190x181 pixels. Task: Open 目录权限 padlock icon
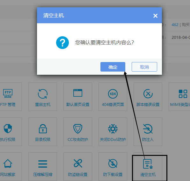[x=43, y=129]
